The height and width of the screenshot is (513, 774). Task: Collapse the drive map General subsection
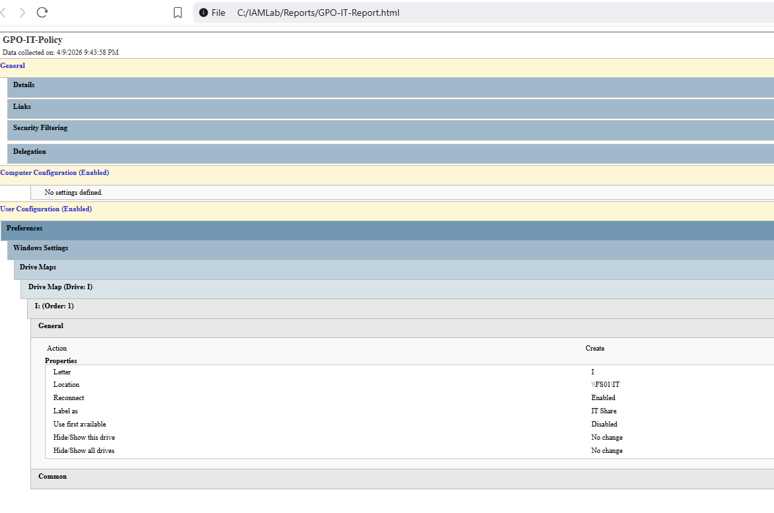pos(51,325)
